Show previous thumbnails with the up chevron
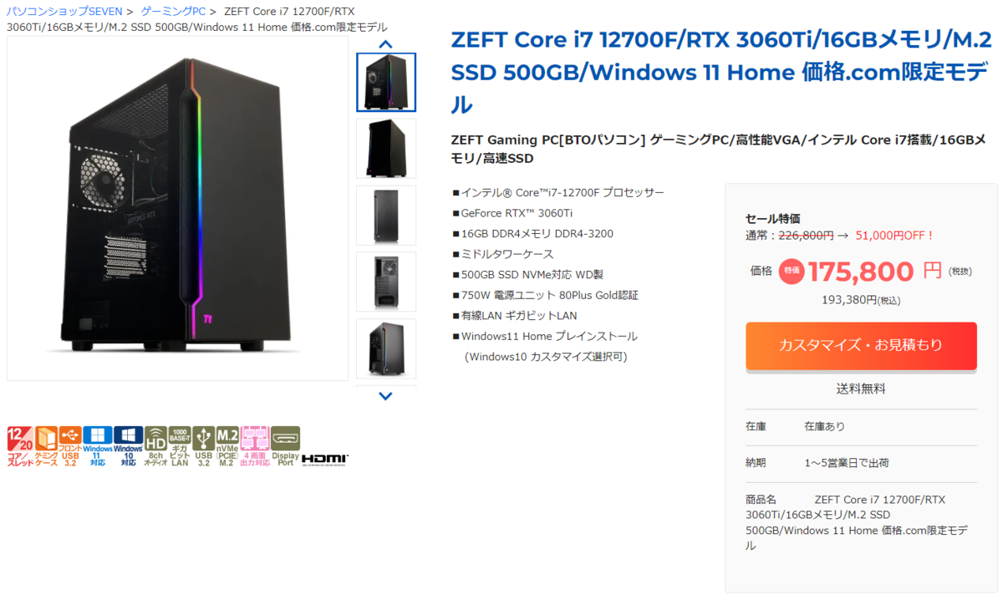This screenshot has width=1003, height=595. (385, 44)
